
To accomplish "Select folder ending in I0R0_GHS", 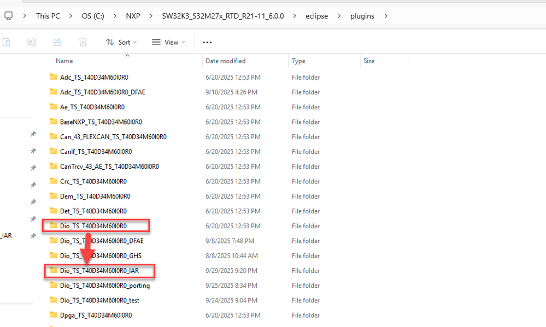I will click(101, 256).
